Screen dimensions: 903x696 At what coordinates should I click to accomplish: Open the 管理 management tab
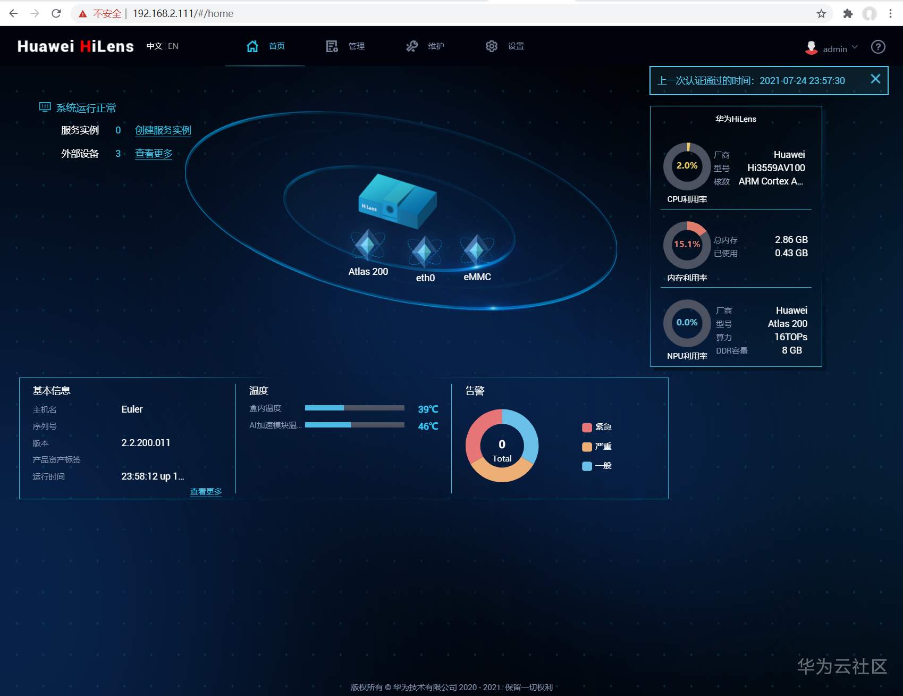345,46
